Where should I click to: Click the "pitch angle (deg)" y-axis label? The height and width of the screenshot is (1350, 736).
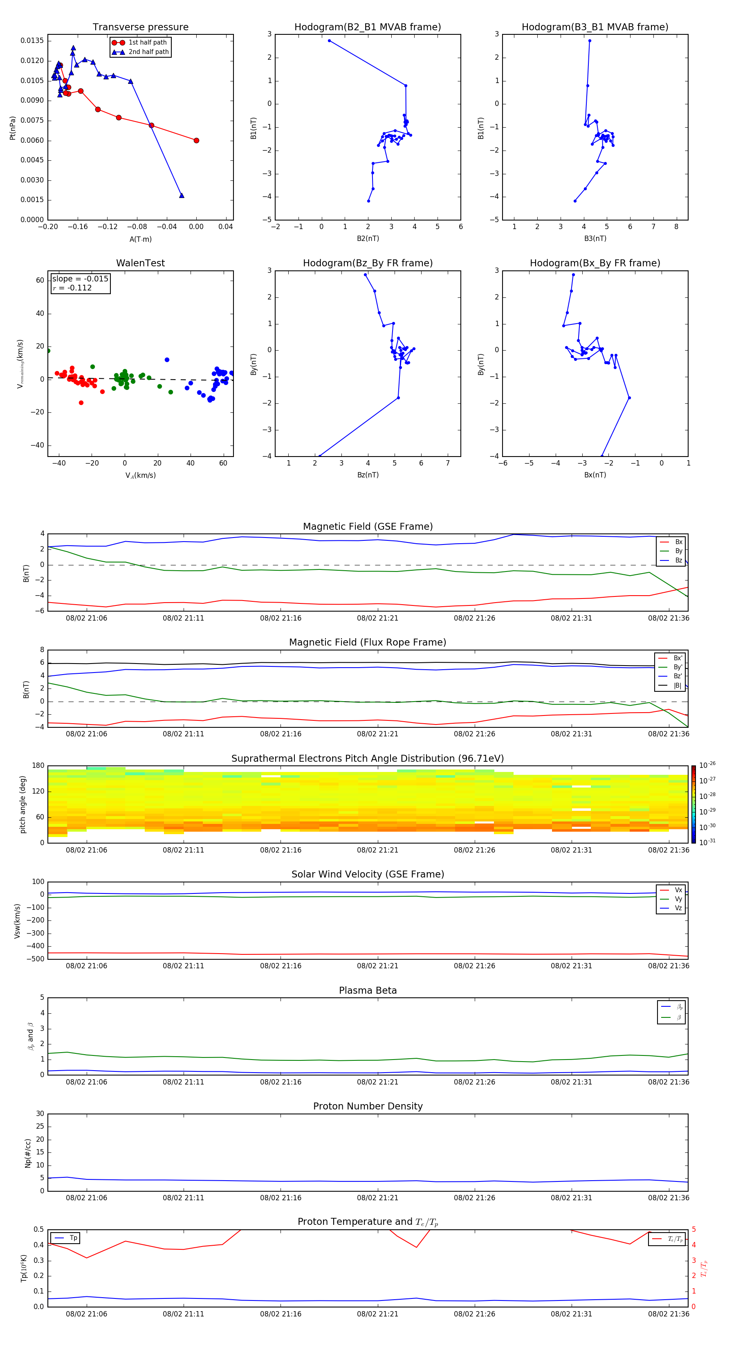[x=22, y=804]
